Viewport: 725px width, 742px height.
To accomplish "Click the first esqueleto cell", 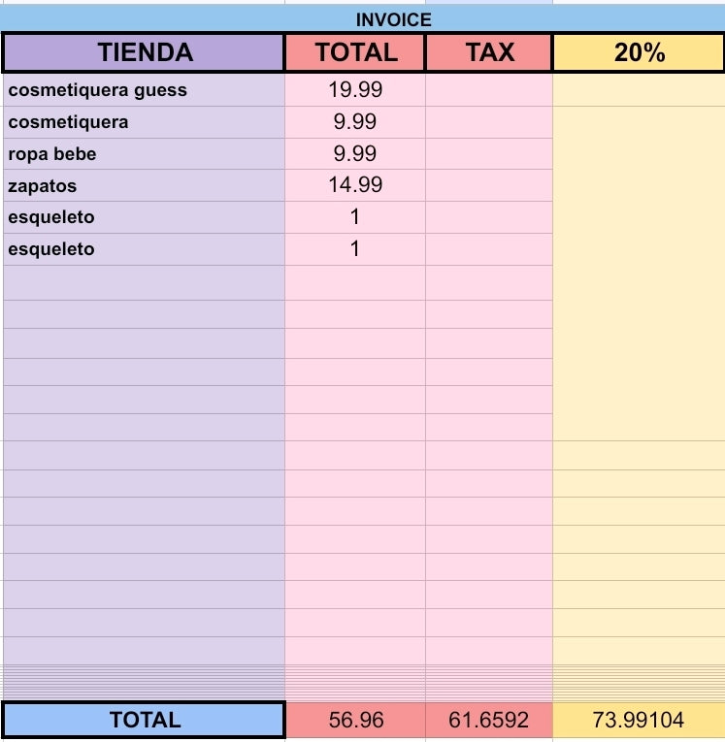I will (x=144, y=217).
